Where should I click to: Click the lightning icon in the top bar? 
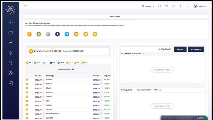(180, 6)
